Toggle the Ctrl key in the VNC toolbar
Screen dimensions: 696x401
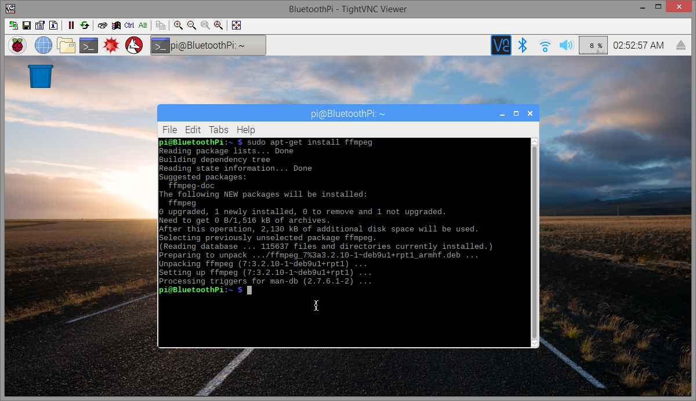tap(129, 25)
